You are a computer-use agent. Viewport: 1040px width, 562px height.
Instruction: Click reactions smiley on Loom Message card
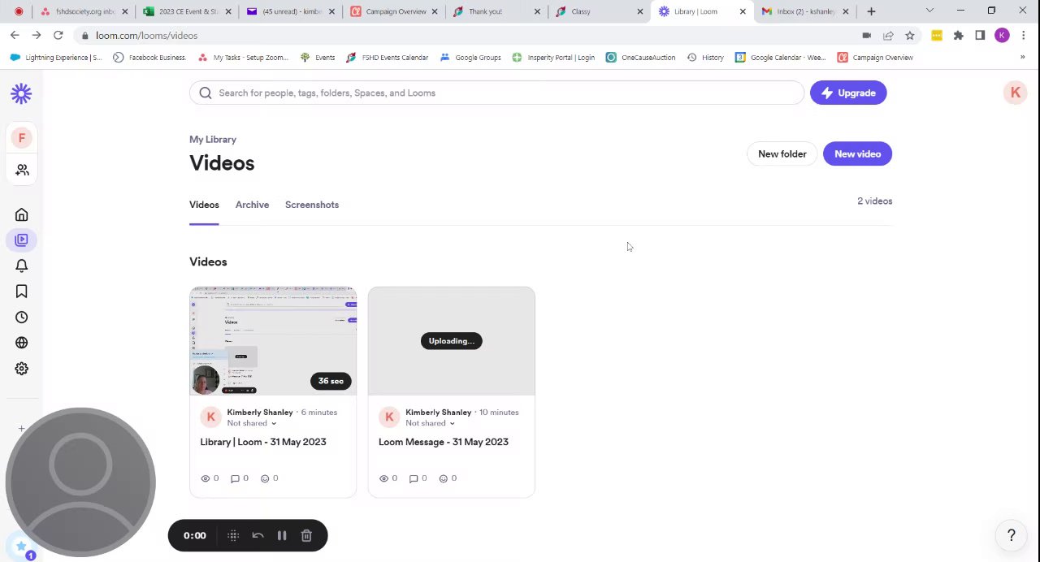[444, 478]
